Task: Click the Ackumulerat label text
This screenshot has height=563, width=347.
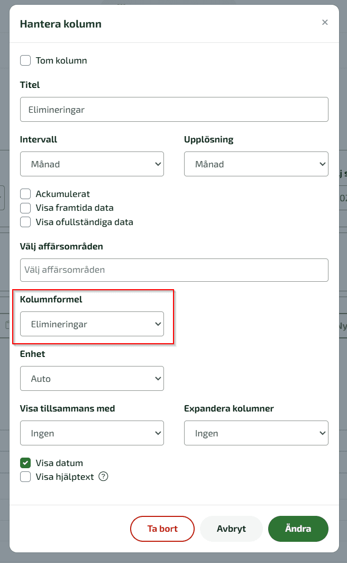Action: 63,194
